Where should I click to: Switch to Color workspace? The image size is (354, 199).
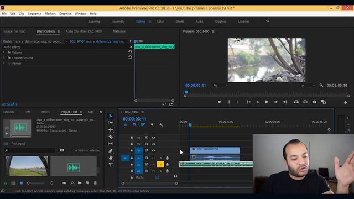point(160,22)
